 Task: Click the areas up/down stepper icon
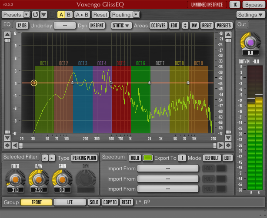pos(185,26)
